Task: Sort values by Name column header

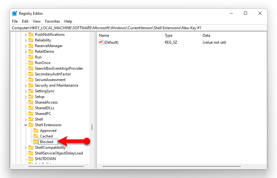Action: (x=130, y=35)
